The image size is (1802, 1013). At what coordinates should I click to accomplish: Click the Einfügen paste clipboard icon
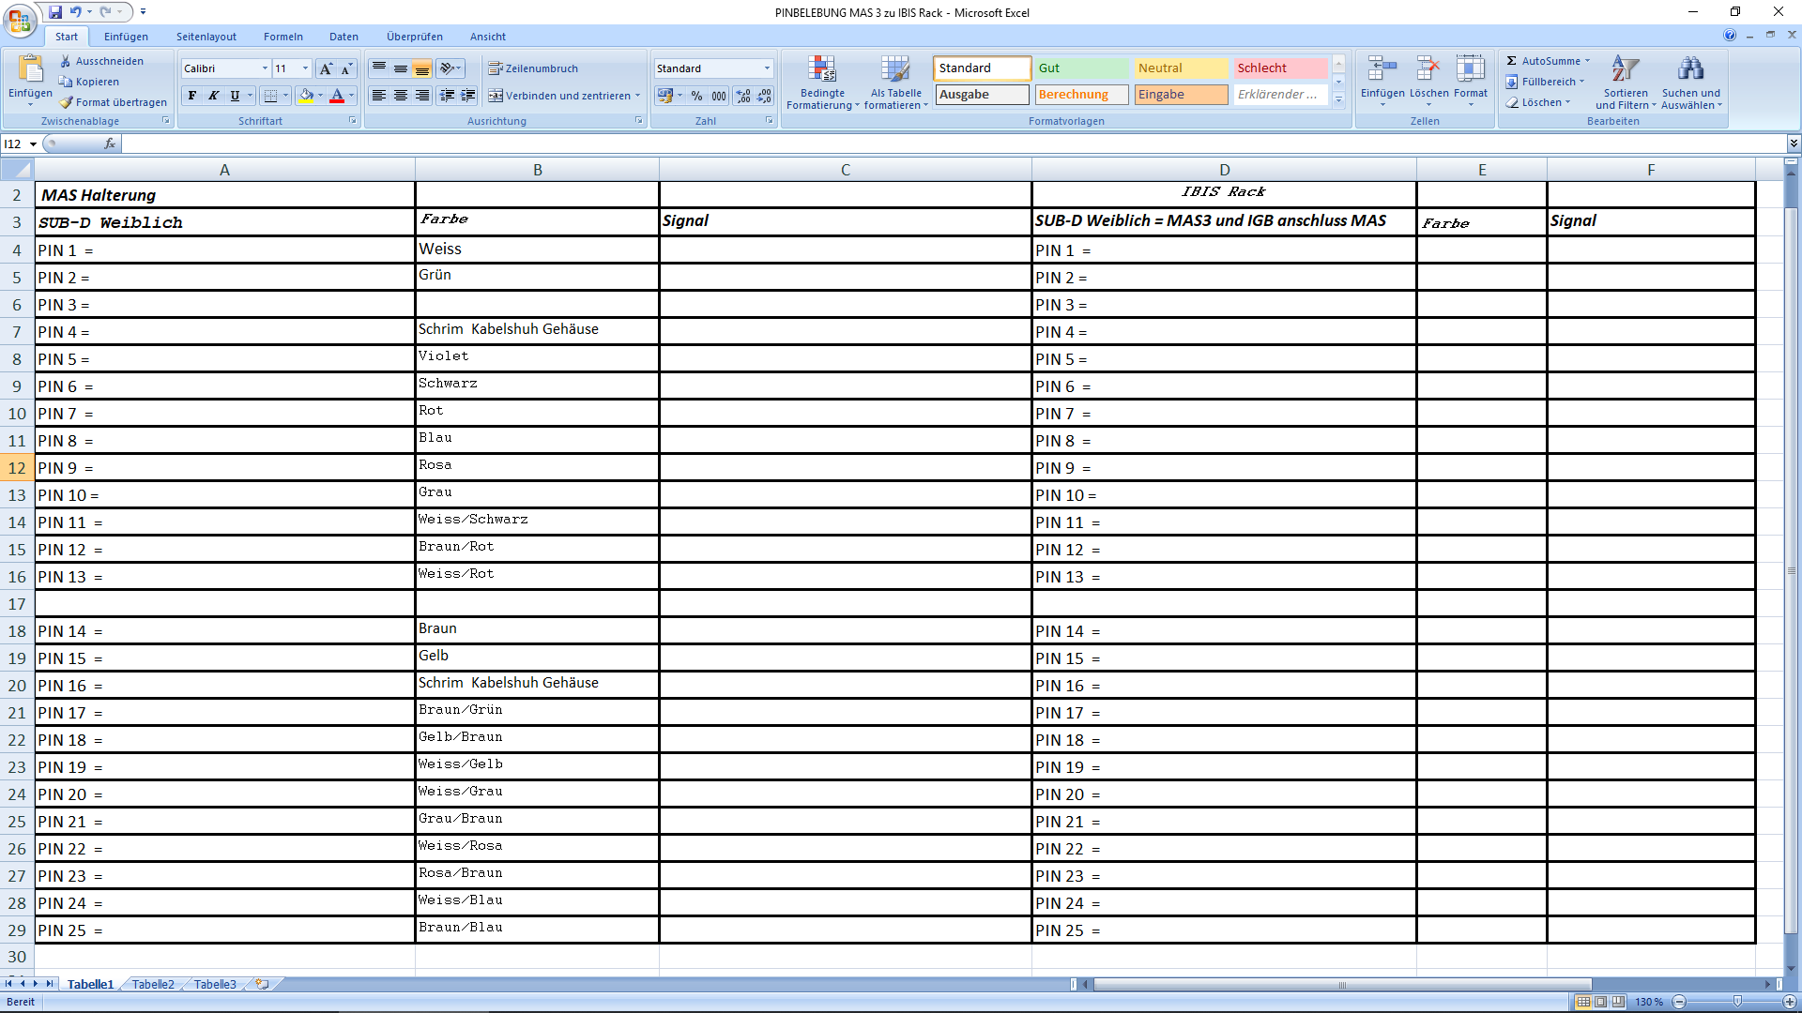30,69
